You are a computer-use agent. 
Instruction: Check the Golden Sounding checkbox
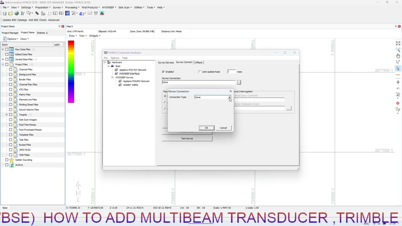pyautogui.click(x=7, y=160)
